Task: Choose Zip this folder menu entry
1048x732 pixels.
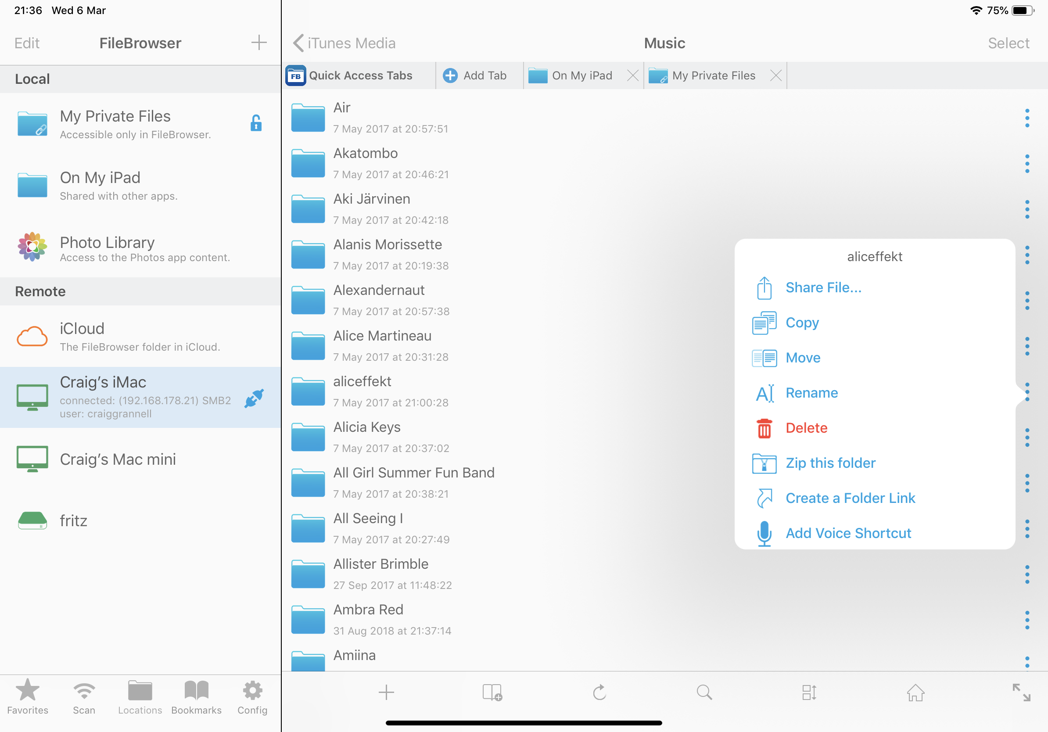Action: click(830, 463)
